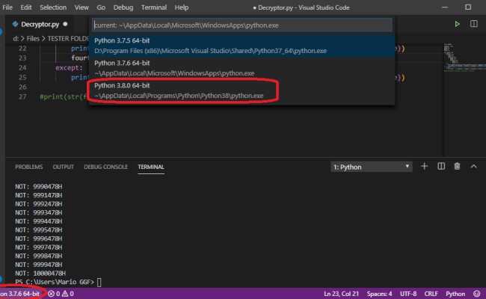486x299 pixels.
Task: Click the Python file icon on Decryptor.py tab
Action: click(15, 24)
